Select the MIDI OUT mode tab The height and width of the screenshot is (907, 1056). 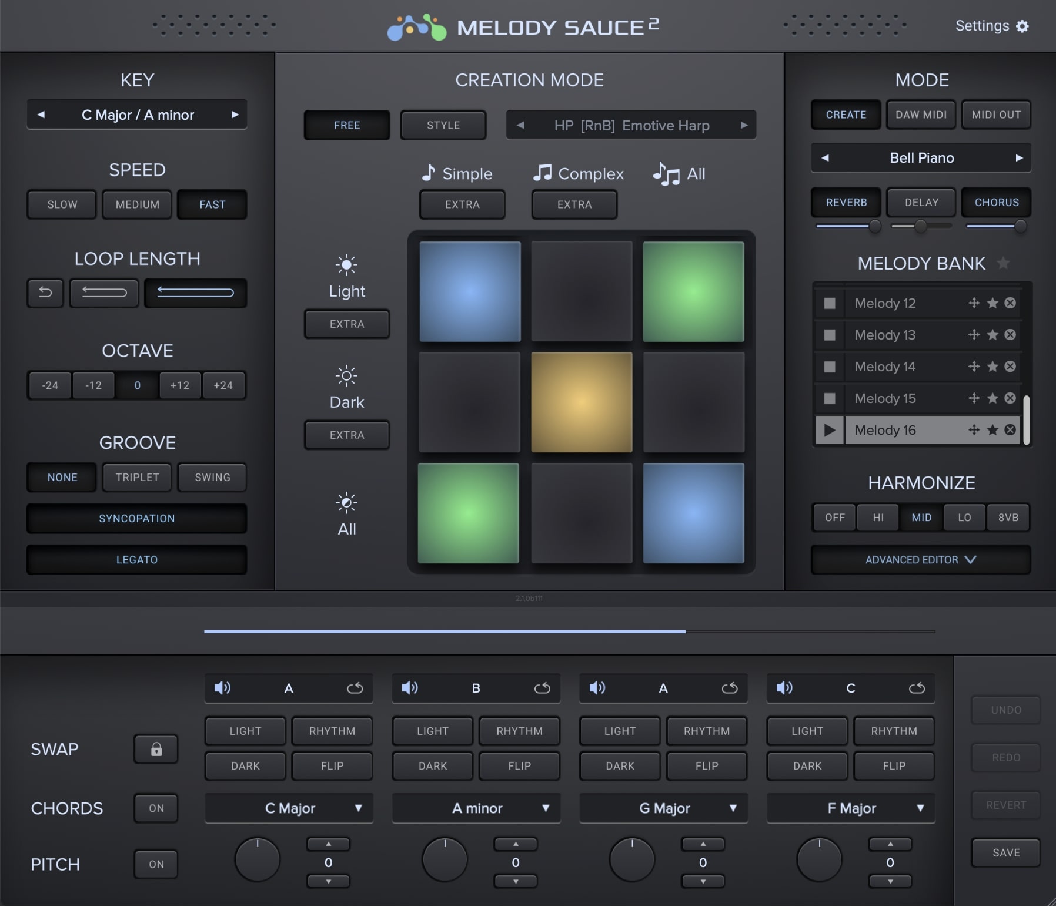click(x=995, y=115)
